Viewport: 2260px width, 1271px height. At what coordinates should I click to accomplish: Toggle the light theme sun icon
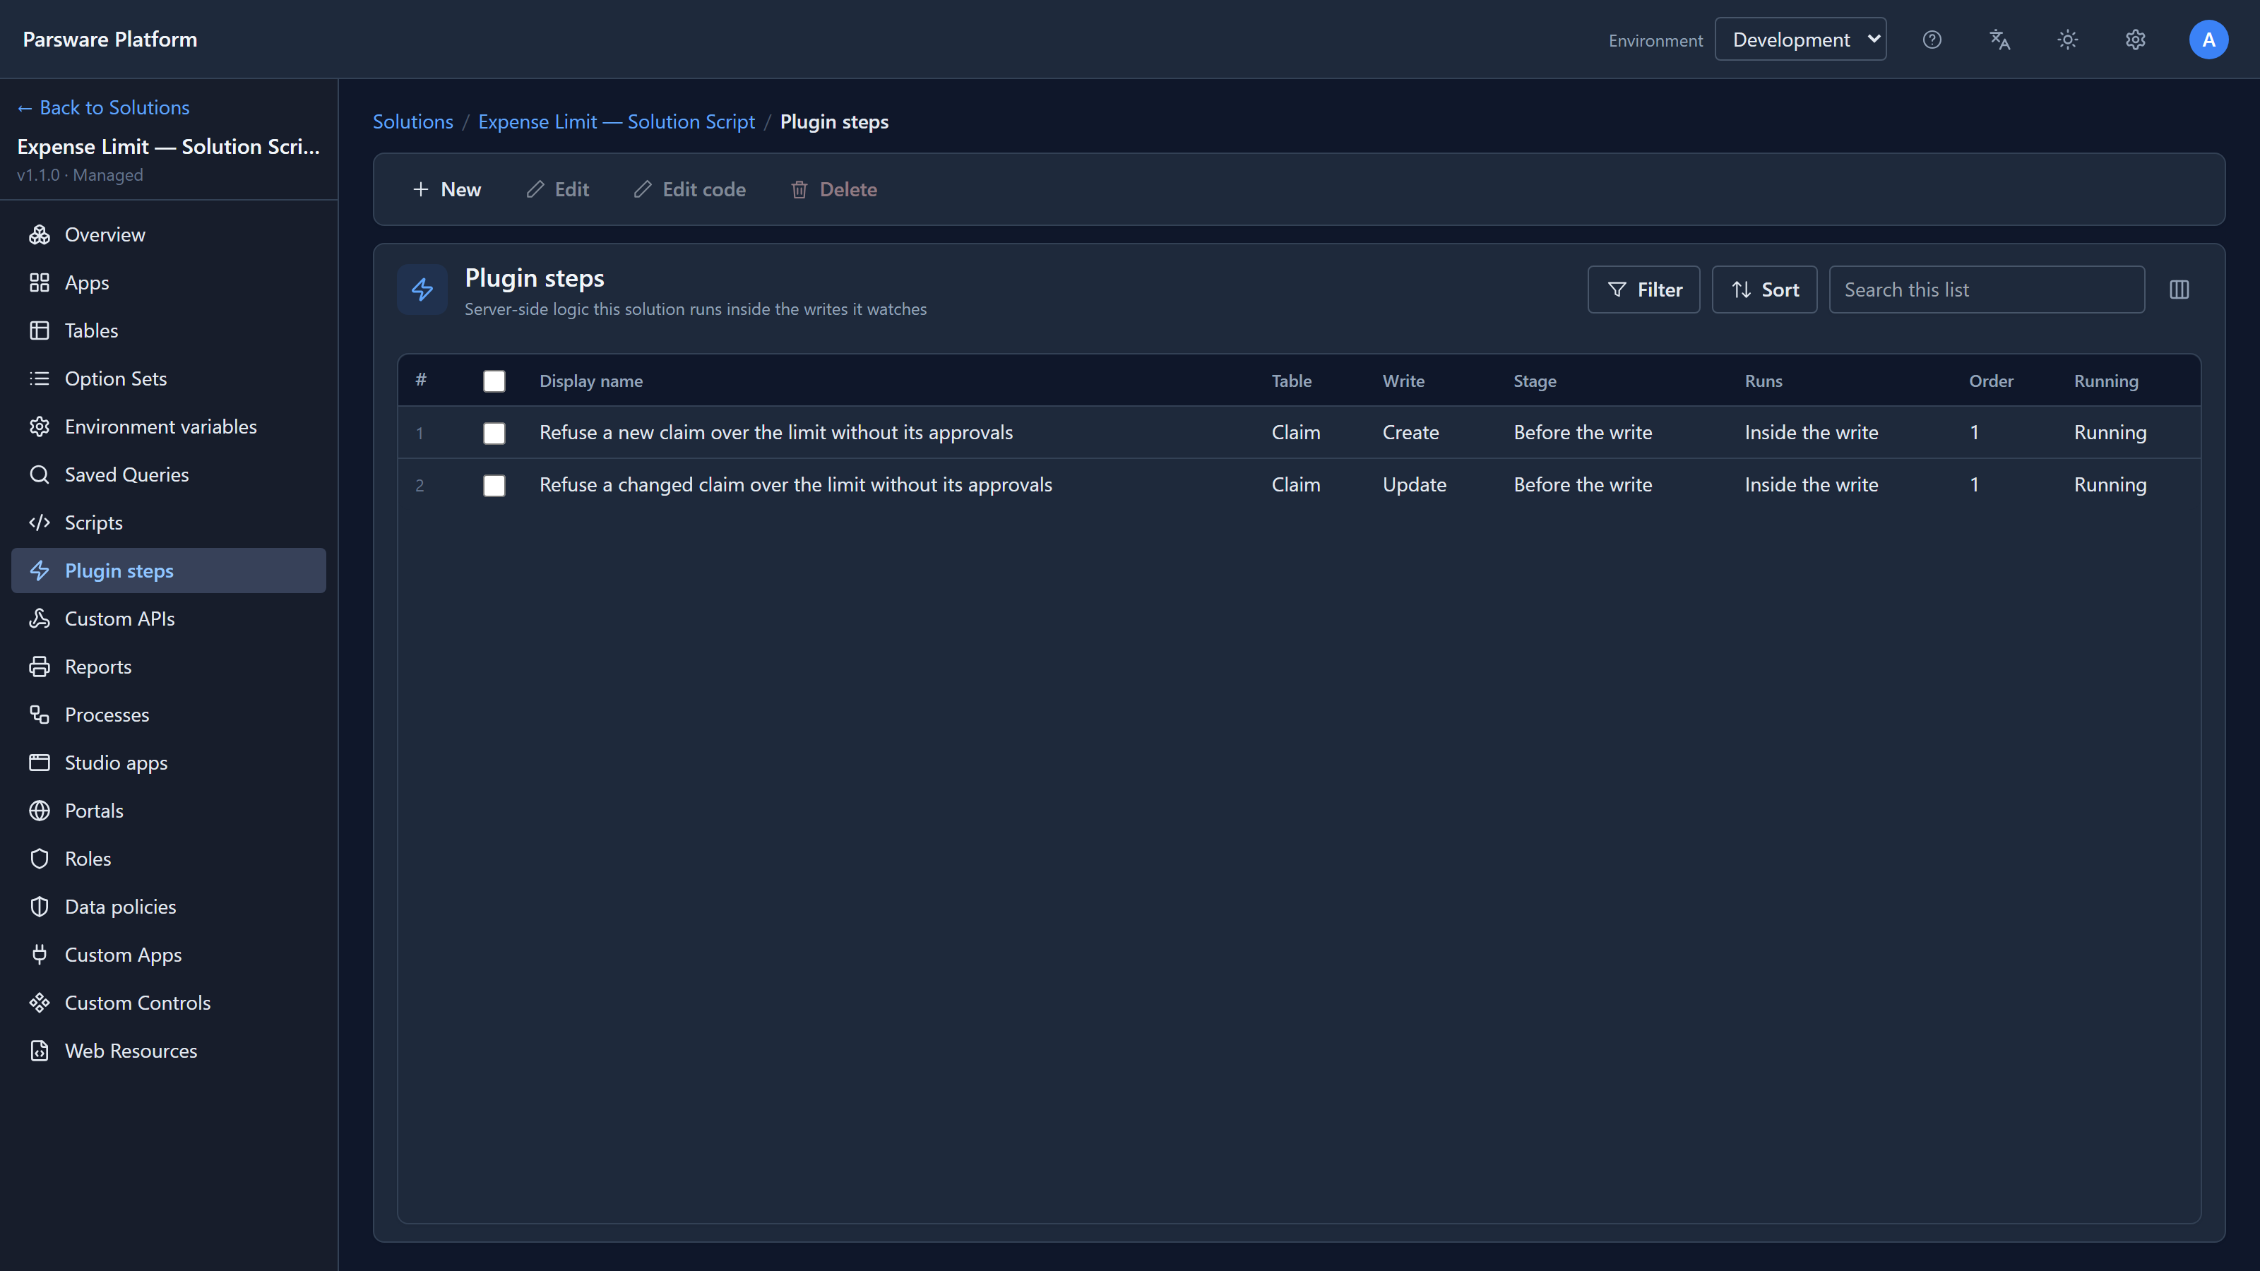(2068, 40)
